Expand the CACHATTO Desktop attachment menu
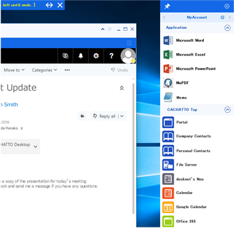This screenshot has width=234, height=228. pyautogui.click(x=36, y=147)
